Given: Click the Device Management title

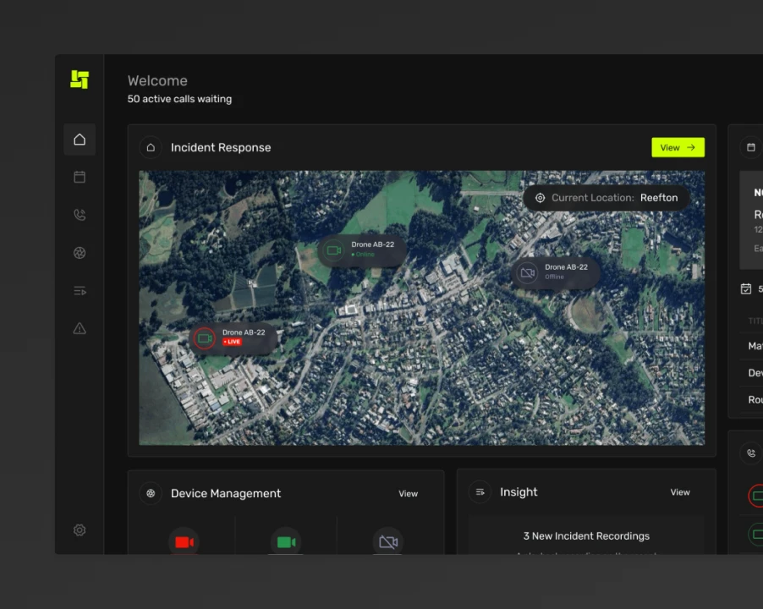Looking at the screenshot, I should (x=225, y=493).
